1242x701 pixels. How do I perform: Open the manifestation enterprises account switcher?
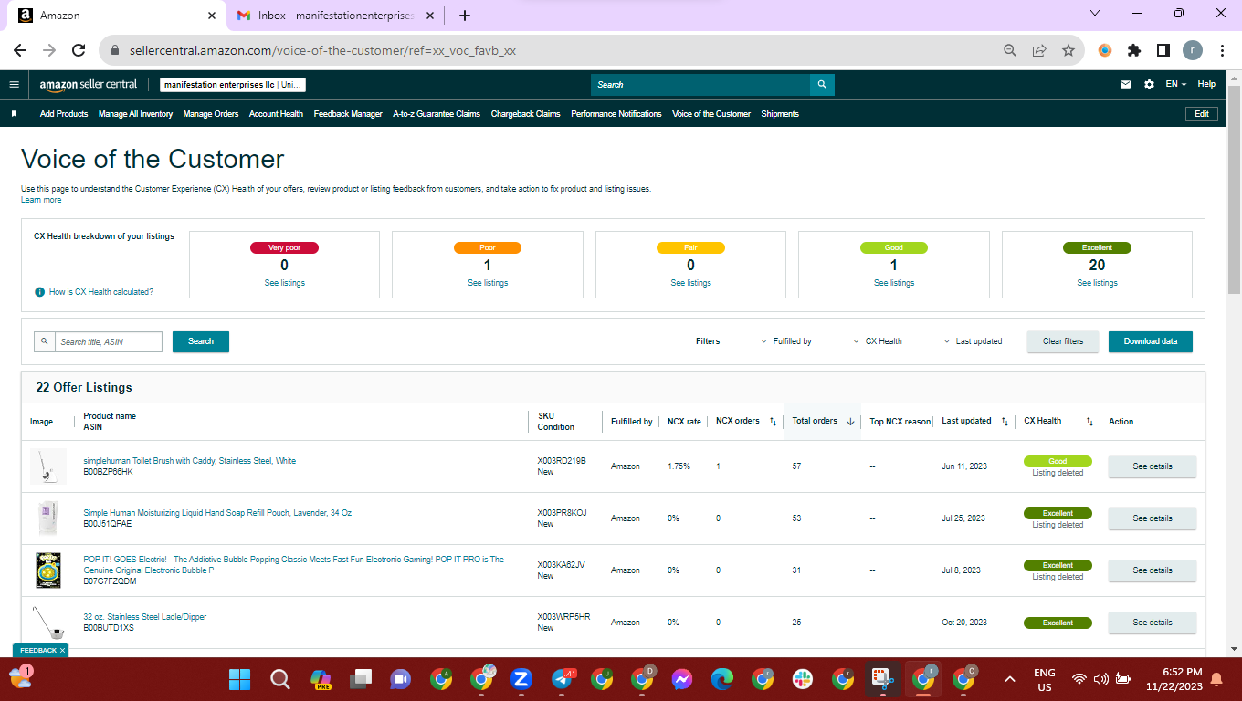tap(233, 85)
